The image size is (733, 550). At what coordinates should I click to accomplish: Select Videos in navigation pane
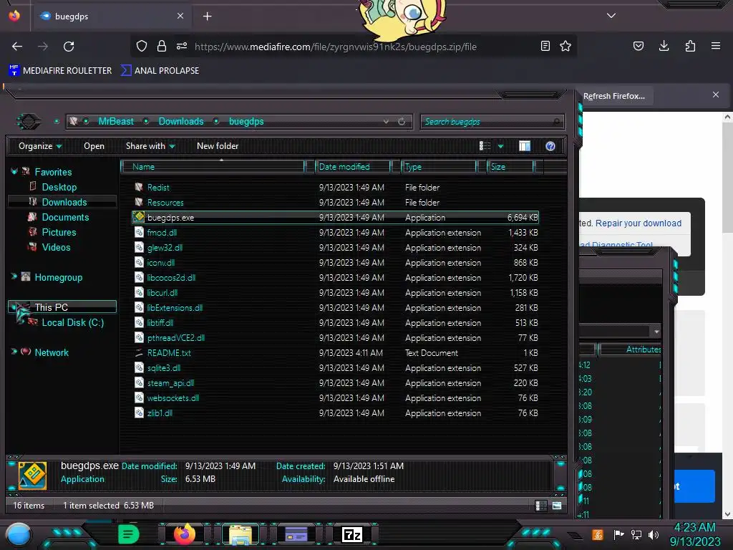point(56,247)
